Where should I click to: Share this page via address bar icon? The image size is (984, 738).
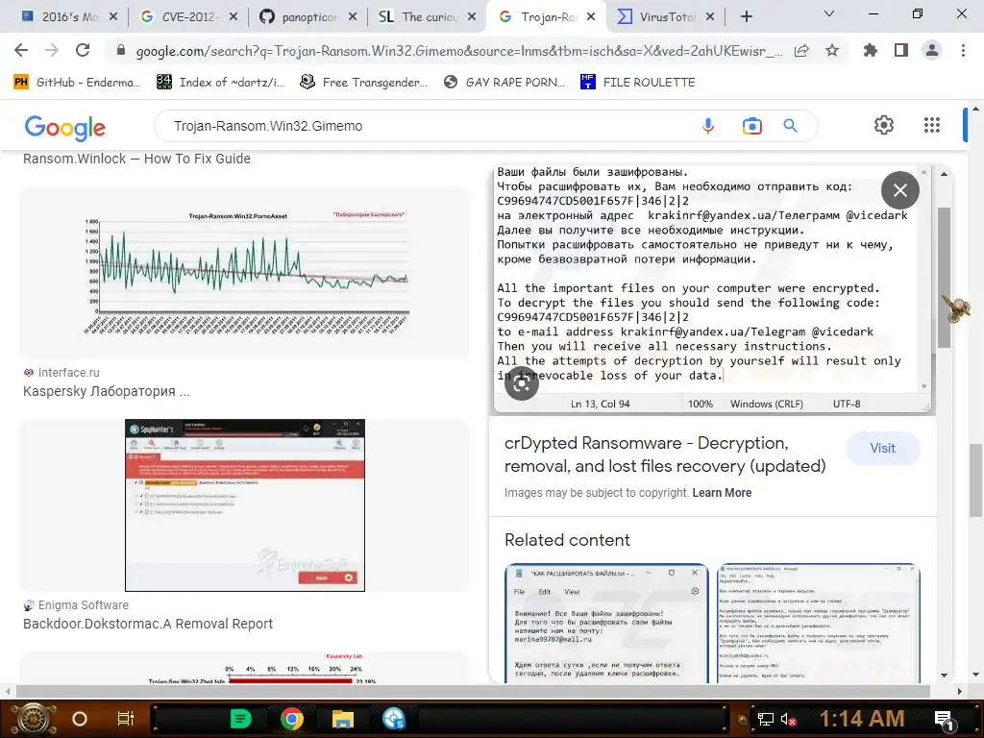tap(801, 51)
